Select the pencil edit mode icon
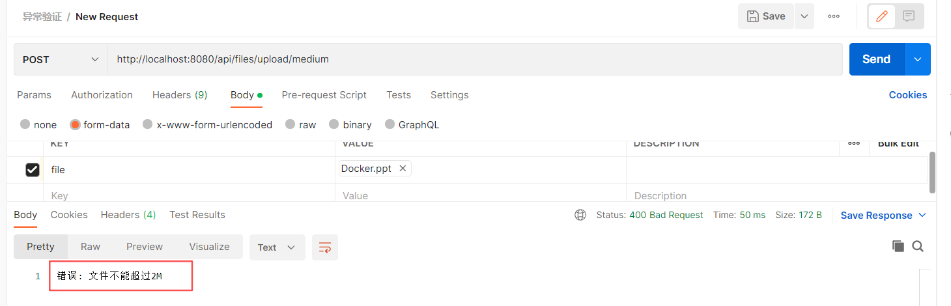The height and width of the screenshot is (306, 951). 882,16
